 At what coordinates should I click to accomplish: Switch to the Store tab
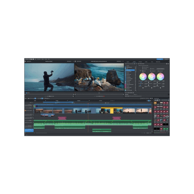point(152,62)
